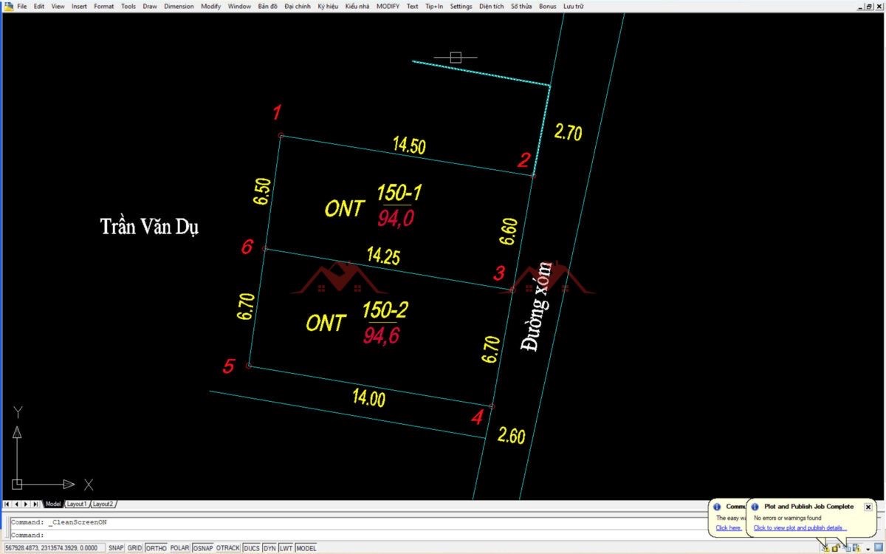Click the toolbar lock icon in status bar
Screen dimensions: 886x554
pyautogui.click(x=835, y=548)
